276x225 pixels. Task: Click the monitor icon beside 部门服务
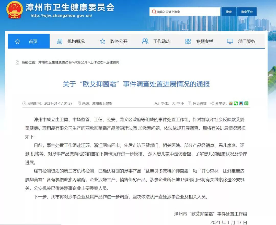click(x=230, y=41)
